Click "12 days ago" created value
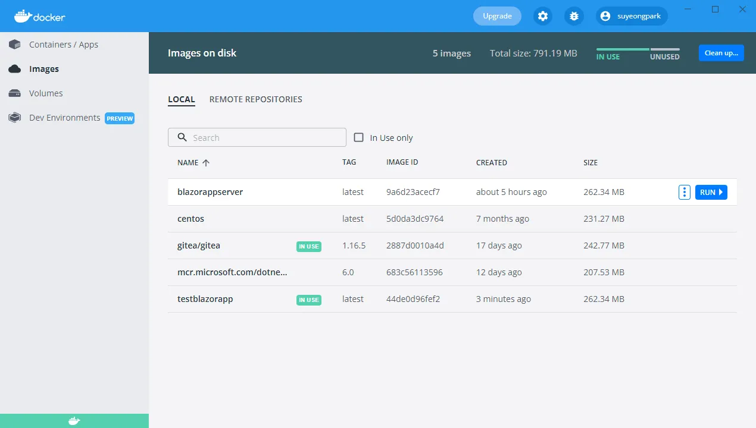The image size is (756, 428). (499, 272)
